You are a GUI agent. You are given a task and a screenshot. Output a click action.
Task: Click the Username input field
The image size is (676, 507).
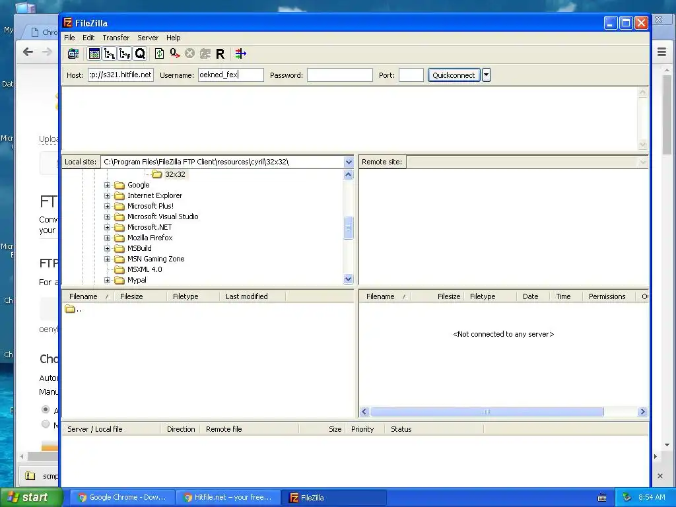tap(230, 75)
